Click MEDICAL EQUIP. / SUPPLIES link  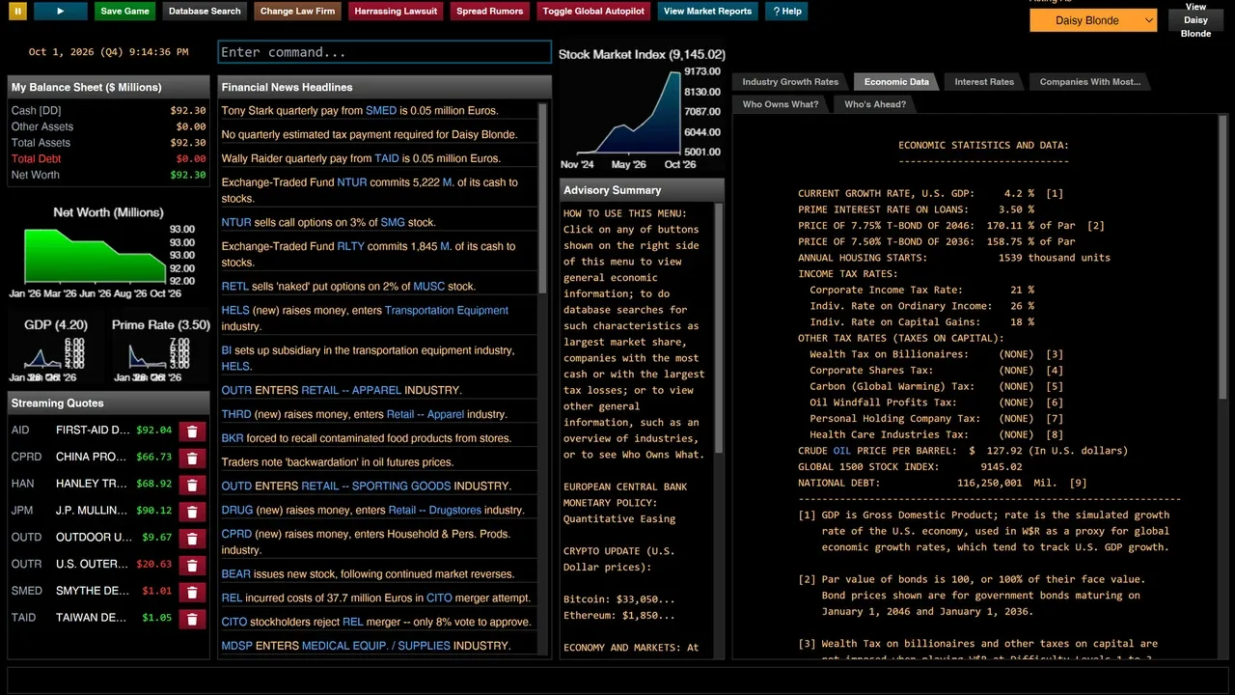tap(376, 646)
